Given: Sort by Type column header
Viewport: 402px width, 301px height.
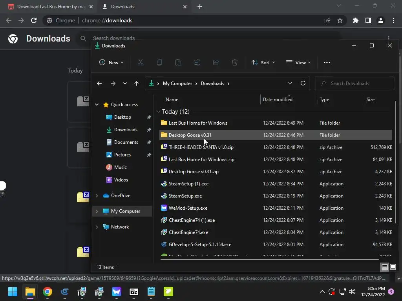Looking at the screenshot, I should [324, 100].
